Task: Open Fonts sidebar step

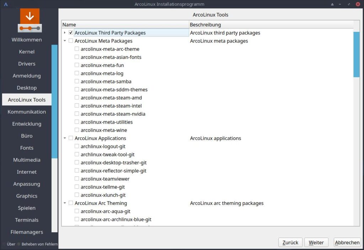Action: point(27,148)
